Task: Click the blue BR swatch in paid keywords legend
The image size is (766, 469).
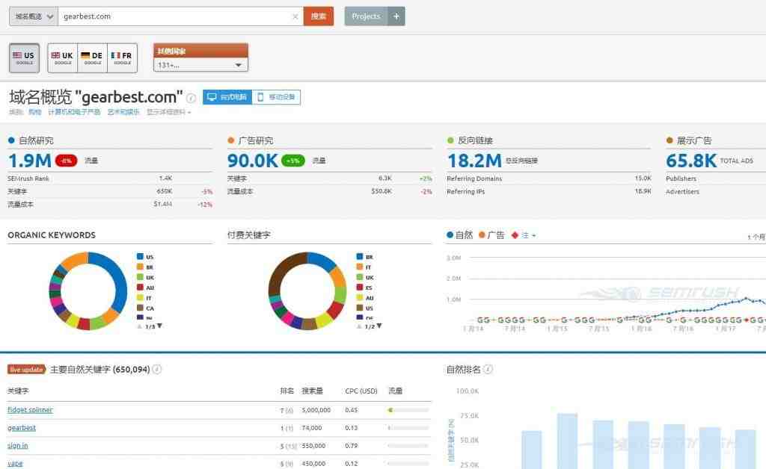Action: 360,256
